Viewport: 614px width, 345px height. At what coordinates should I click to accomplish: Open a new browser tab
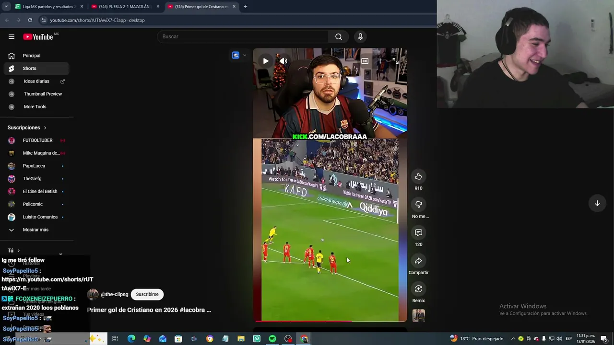click(246, 7)
